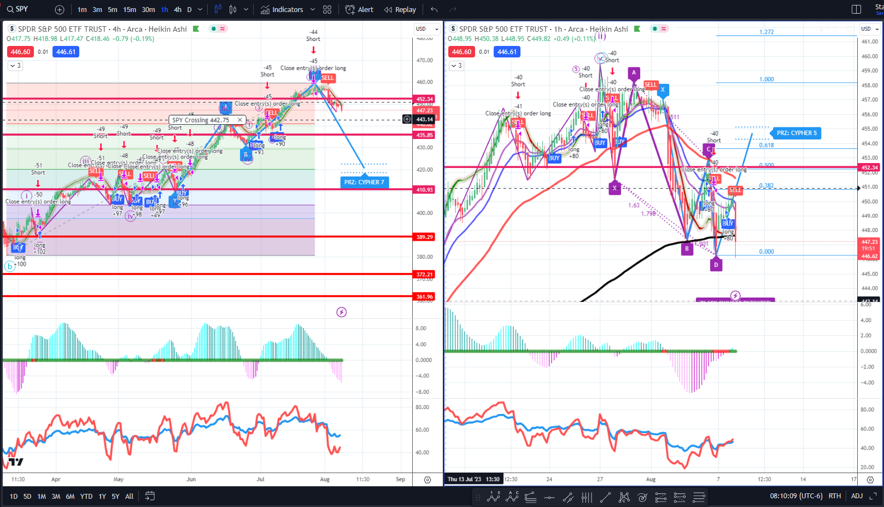Select the Fib spiral tool
The image size is (884, 507).
(x=642, y=497)
